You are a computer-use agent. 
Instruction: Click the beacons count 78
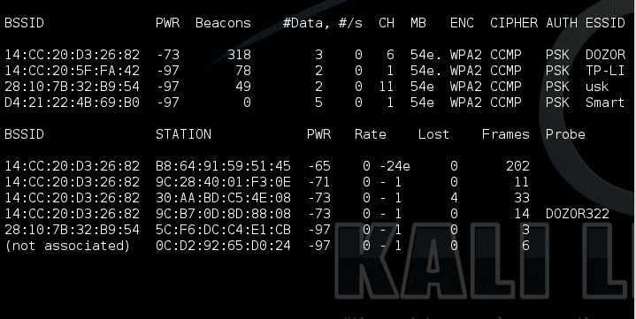click(x=243, y=71)
